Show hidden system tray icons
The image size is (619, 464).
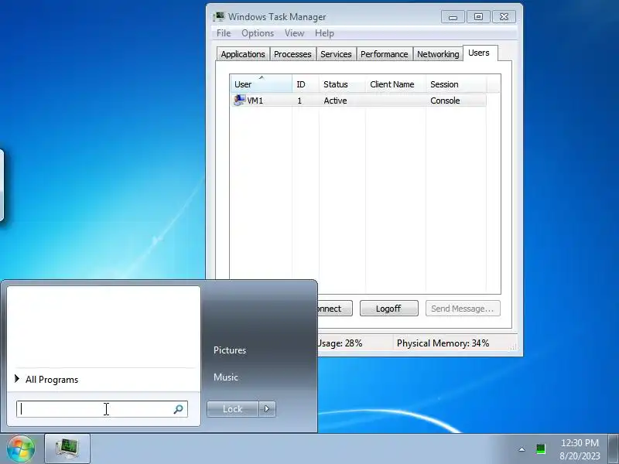pyautogui.click(x=522, y=449)
